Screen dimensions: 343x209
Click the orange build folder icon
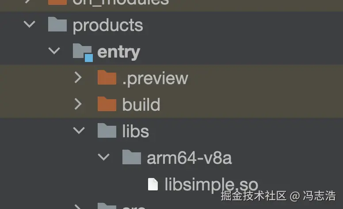(107, 104)
